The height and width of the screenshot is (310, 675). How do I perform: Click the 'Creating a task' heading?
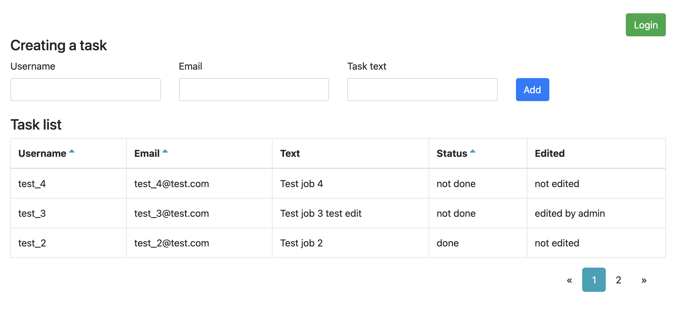[59, 45]
